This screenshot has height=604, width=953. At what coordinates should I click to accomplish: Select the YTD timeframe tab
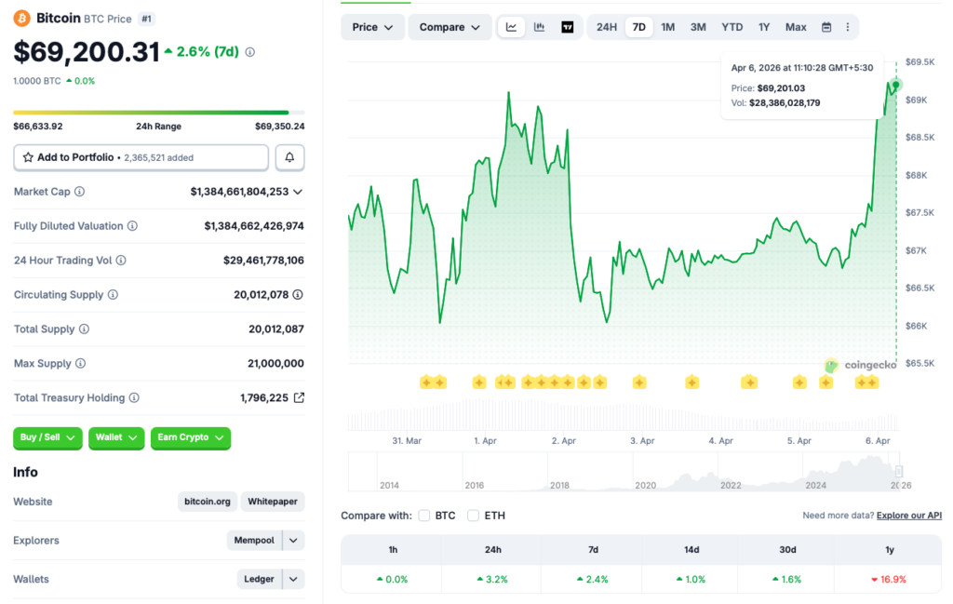coord(732,27)
